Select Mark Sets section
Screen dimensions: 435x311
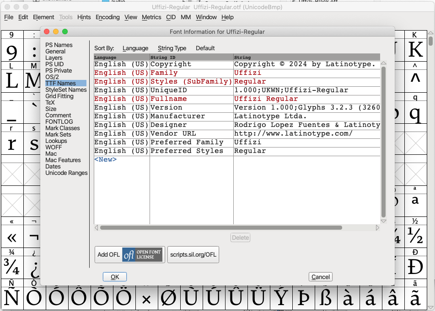58,134
